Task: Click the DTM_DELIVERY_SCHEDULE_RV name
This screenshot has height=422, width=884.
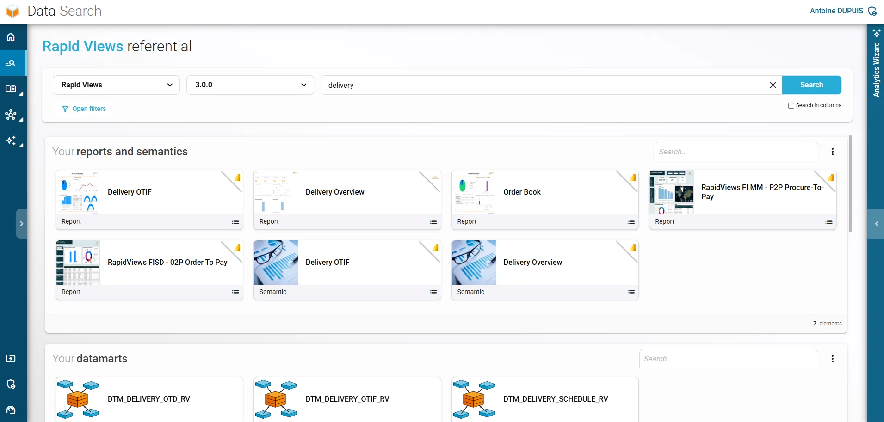Action: click(x=556, y=399)
